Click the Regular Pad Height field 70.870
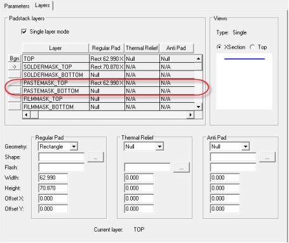Screen dimensions: 289x243 tap(53, 188)
